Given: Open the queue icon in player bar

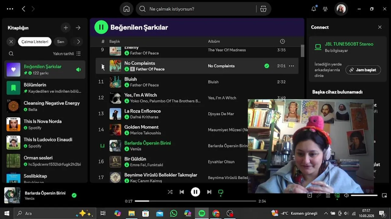Looking at the screenshot, I should point(328,196).
